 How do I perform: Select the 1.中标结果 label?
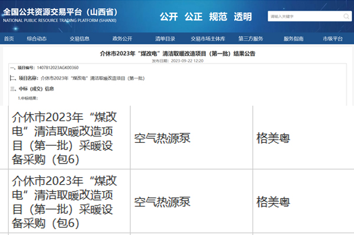click(x=28, y=98)
